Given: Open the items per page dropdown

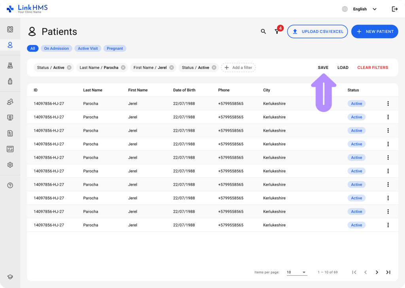Looking at the screenshot, I should 296,272.
